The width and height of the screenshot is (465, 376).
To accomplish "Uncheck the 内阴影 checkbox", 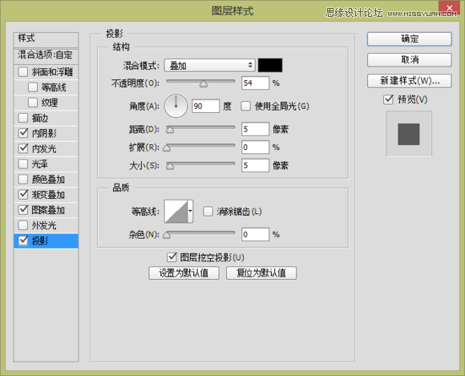I will coord(23,133).
